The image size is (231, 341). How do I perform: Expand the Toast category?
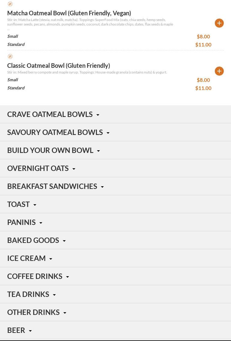[x=115, y=205]
